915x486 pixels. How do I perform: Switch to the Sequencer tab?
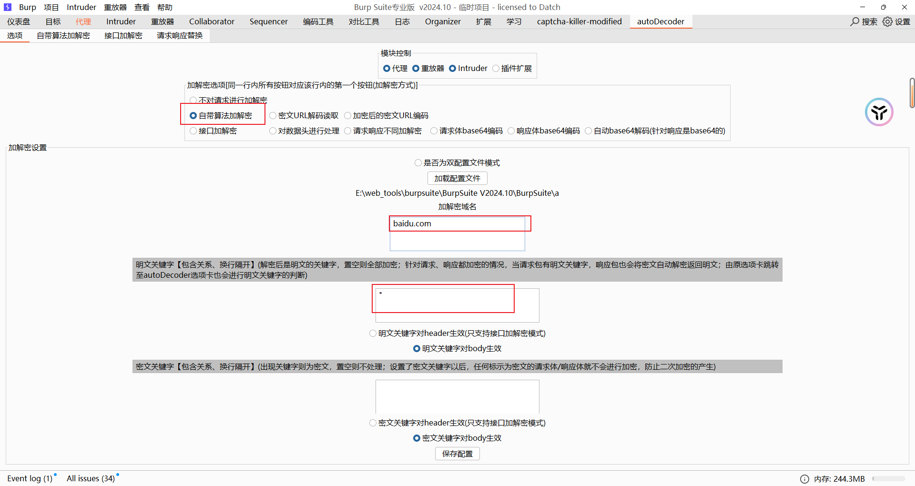point(269,21)
